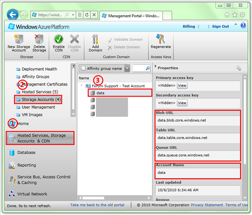
Task: Open Service Bus, Access Control & Caching
Action: tap(39, 180)
